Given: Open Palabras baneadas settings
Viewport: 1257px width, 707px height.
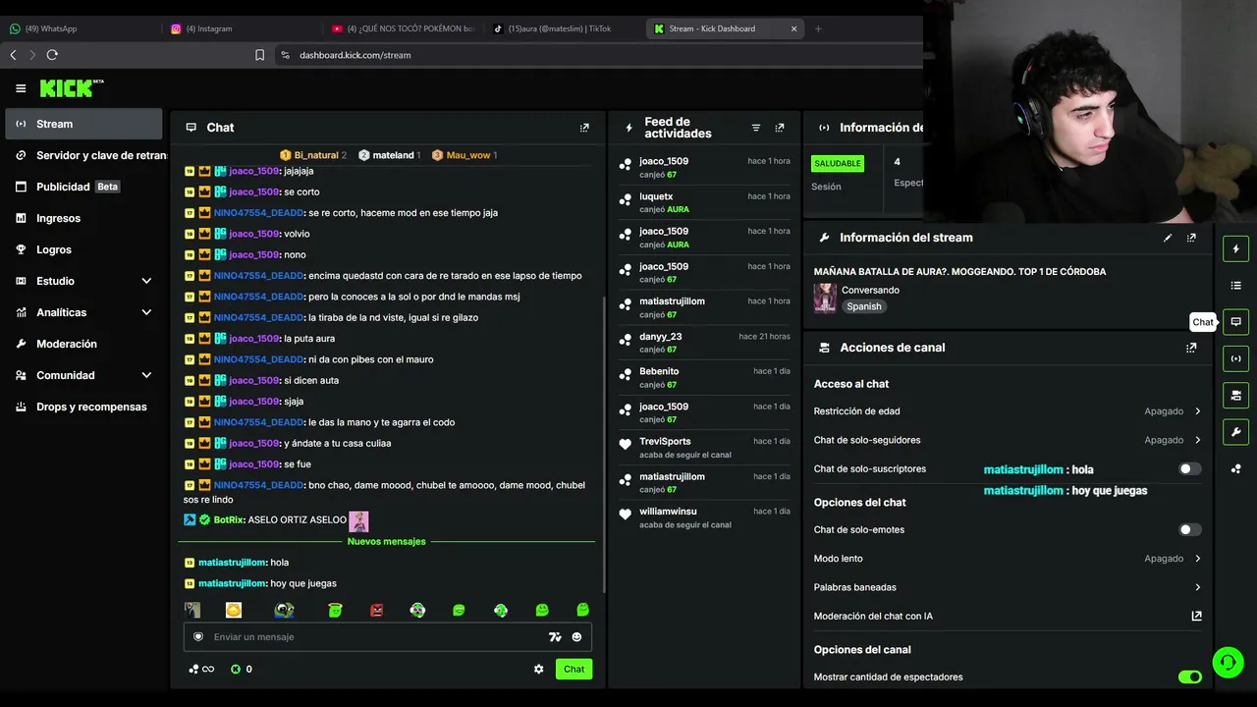Looking at the screenshot, I should click(x=1008, y=587).
